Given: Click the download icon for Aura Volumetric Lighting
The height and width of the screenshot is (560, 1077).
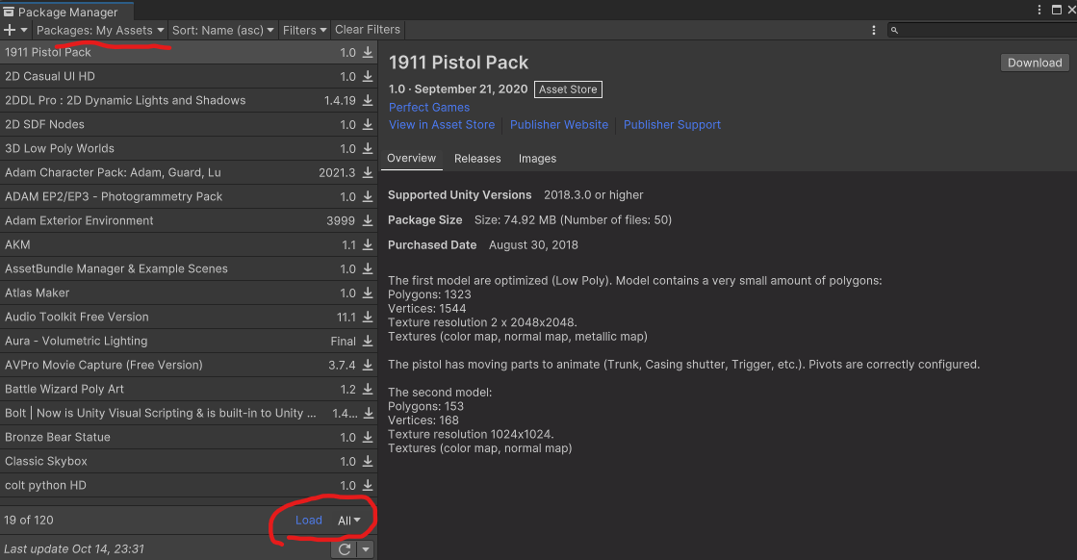Looking at the screenshot, I should click(x=368, y=341).
